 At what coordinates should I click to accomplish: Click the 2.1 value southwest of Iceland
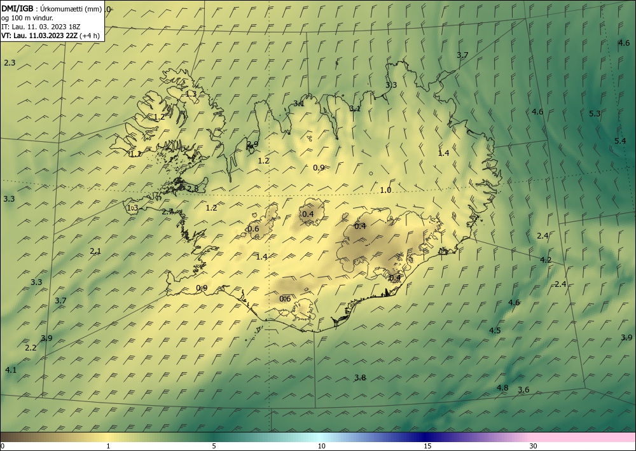[95, 251]
